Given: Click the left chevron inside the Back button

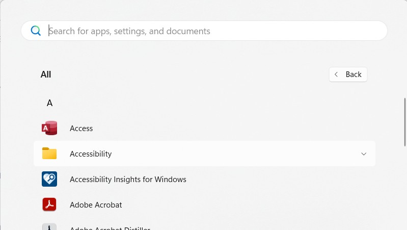Looking at the screenshot, I should [x=336, y=74].
